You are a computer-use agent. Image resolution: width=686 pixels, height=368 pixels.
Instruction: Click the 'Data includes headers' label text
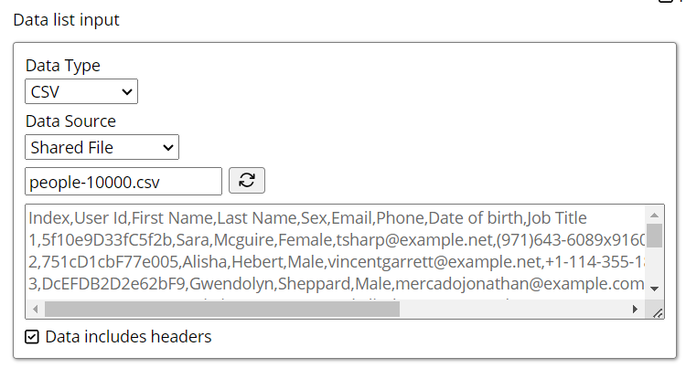128,337
